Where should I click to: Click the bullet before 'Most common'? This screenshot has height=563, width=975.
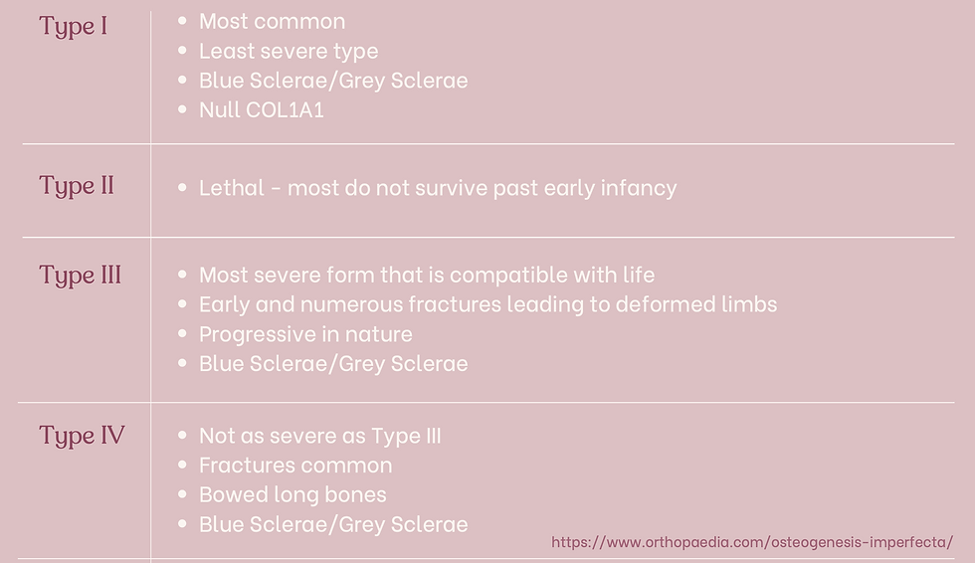182,21
